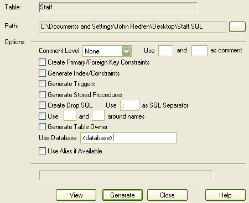Check Generate Index/Constraints option
This screenshot has height=203, width=249.
[42, 73]
